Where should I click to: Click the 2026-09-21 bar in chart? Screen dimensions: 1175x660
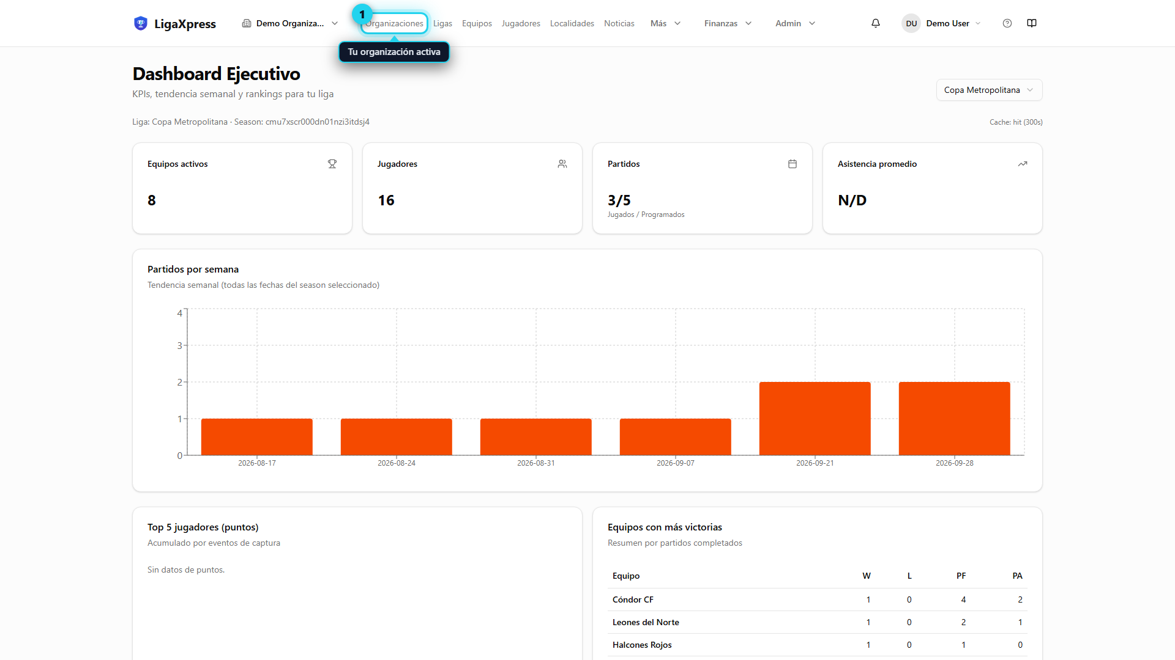pyautogui.click(x=815, y=419)
